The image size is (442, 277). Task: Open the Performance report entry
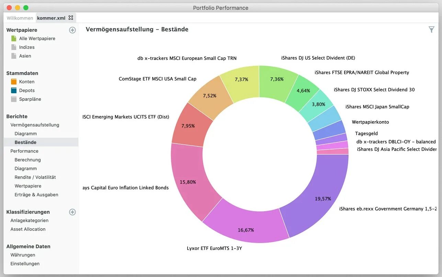(x=24, y=151)
